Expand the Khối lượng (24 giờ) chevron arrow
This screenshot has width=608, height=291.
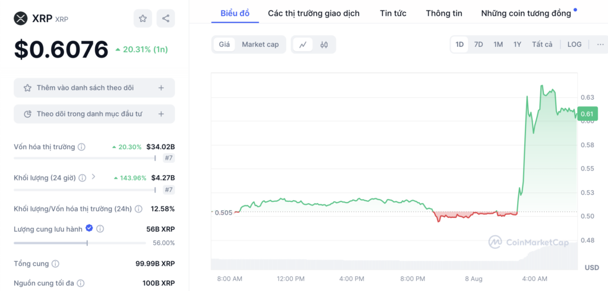tap(93, 177)
